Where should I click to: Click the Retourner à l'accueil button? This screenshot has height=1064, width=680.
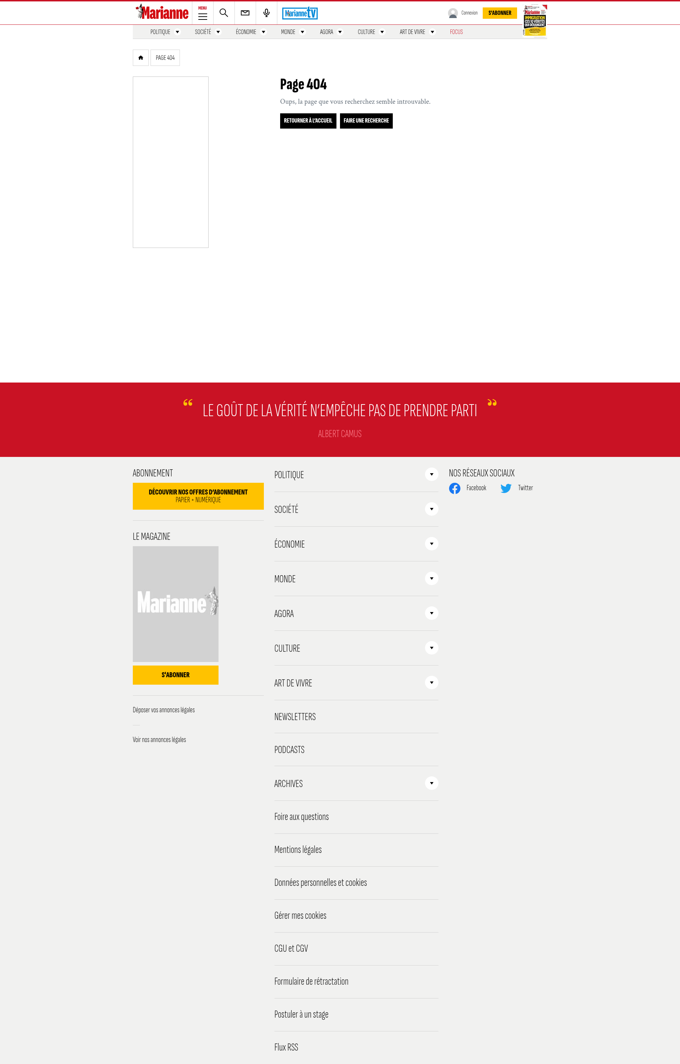(308, 121)
